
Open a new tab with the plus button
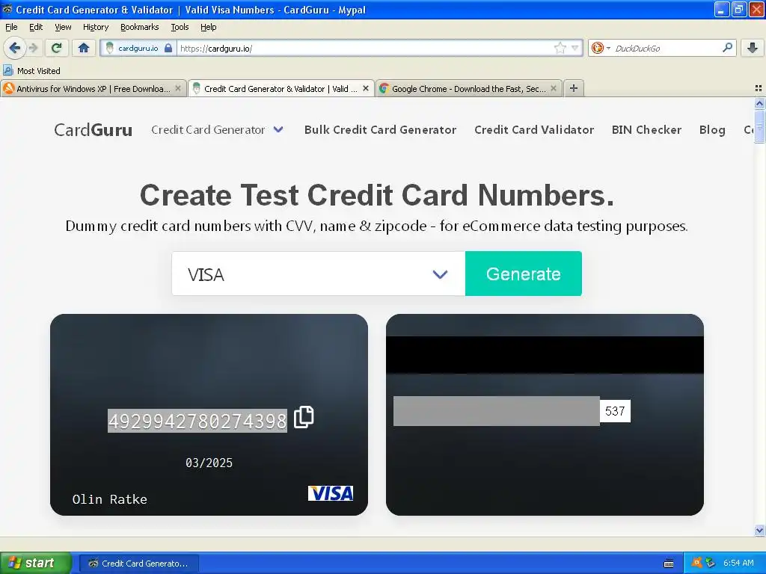tap(574, 88)
